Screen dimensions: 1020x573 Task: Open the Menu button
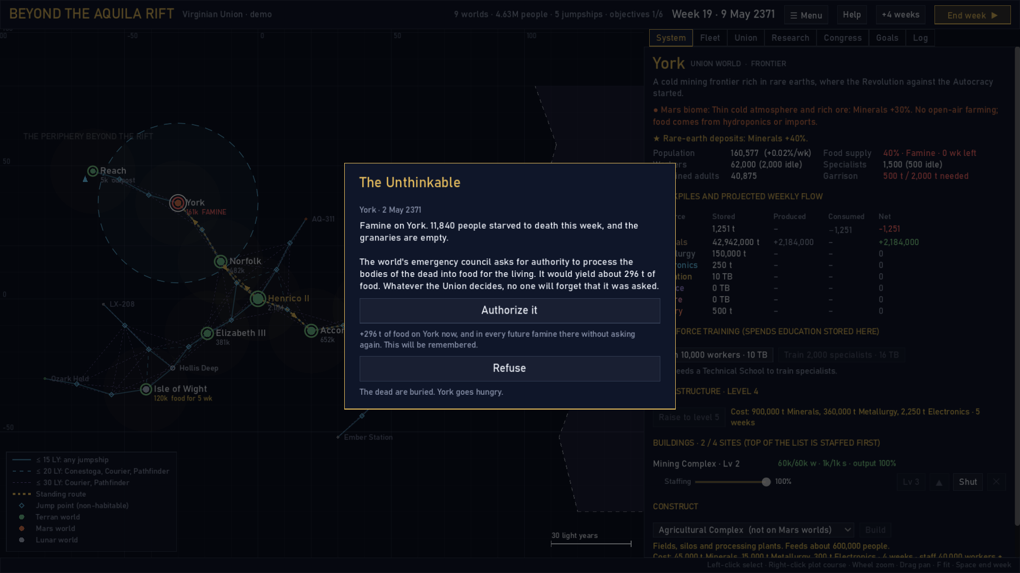806,15
